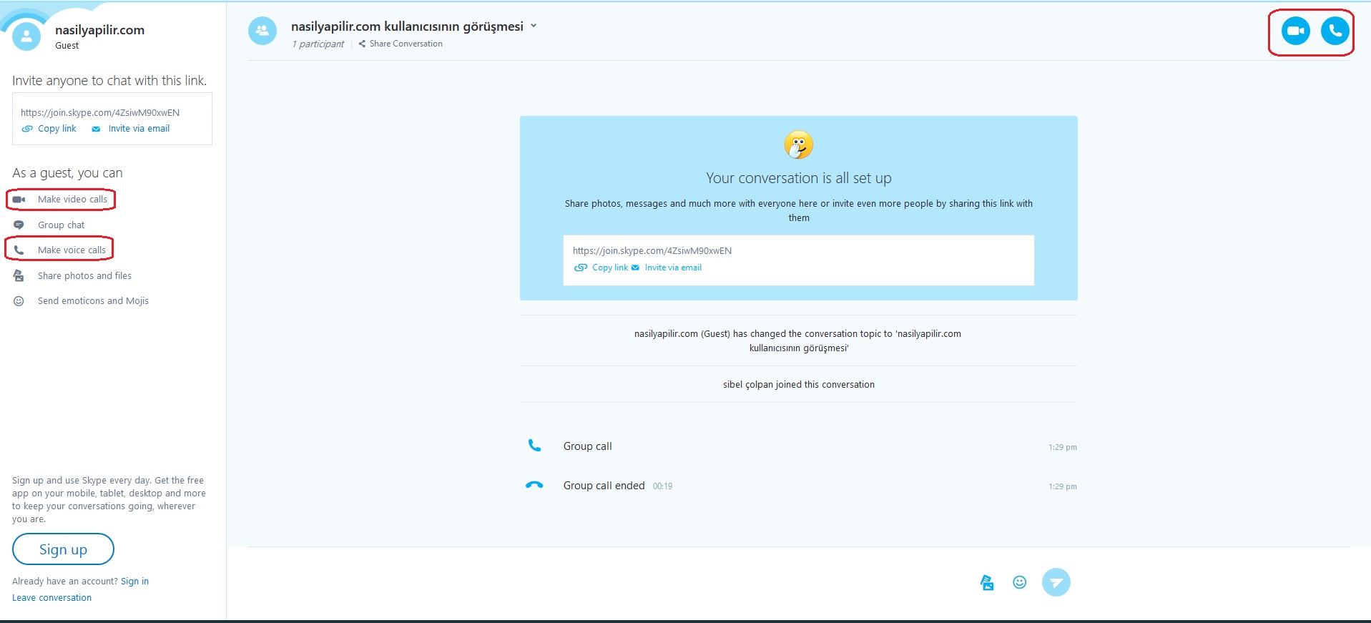Start a voice call using the phone button

coord(1335,31)
